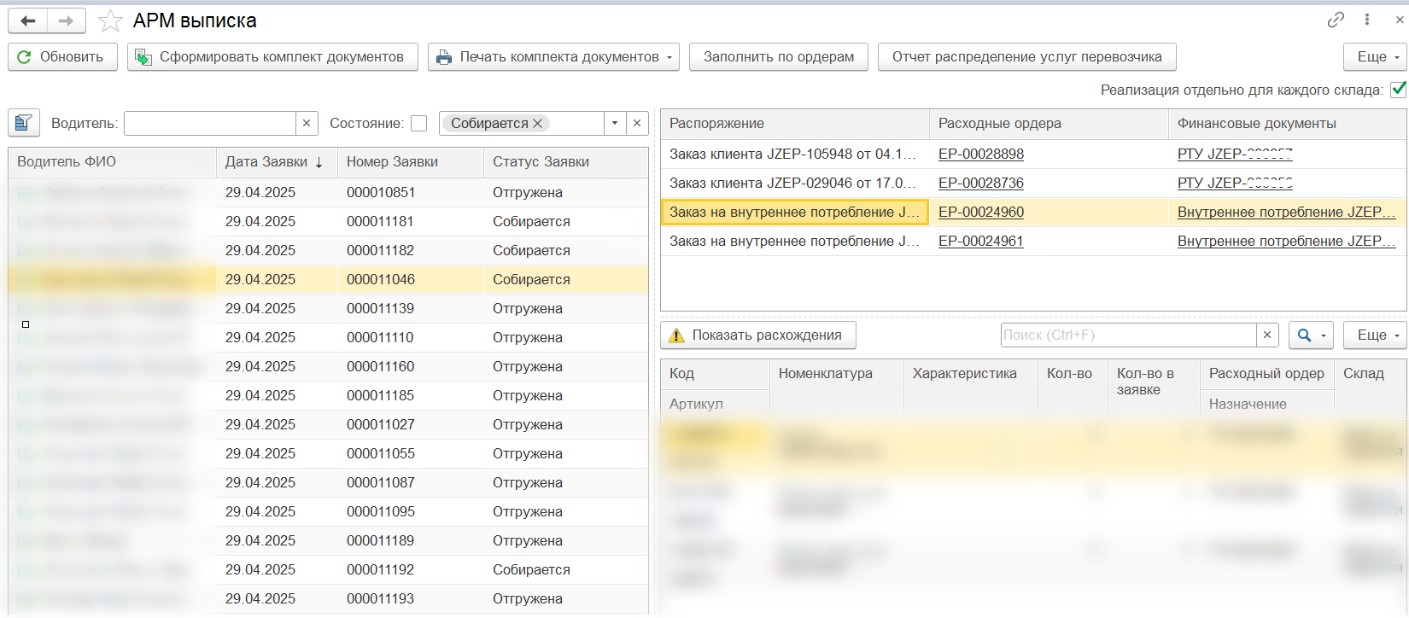Click the Обновить button
The image size is (1409, 618).
(62, 57)
